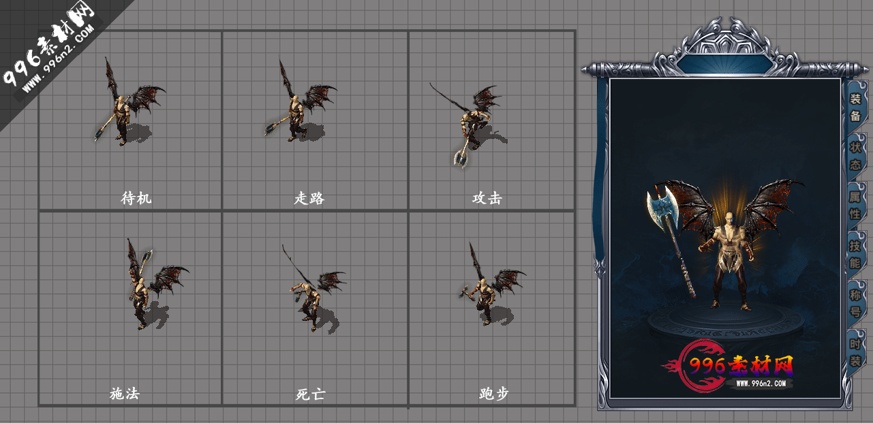Screen dimensions: 873x423
Task: Select the 待机 idle animation sprite
Action: tap(128, 102)
